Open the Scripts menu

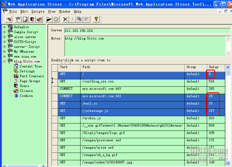(x=38, y=12)
